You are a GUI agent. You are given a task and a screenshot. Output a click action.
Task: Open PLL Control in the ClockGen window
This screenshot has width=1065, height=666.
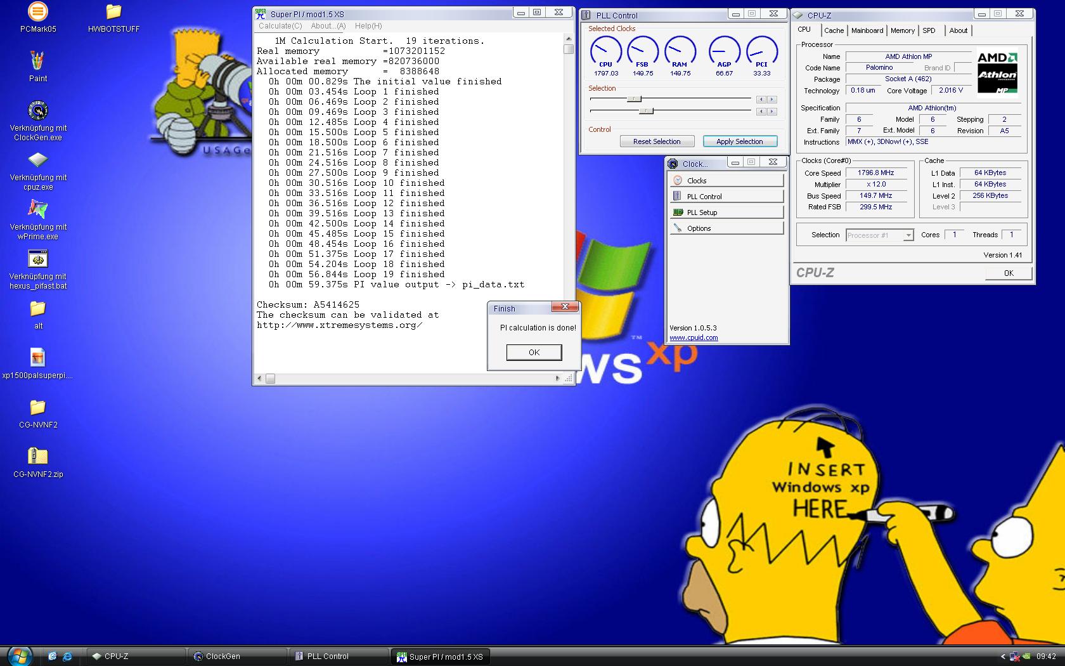(726, 197)
